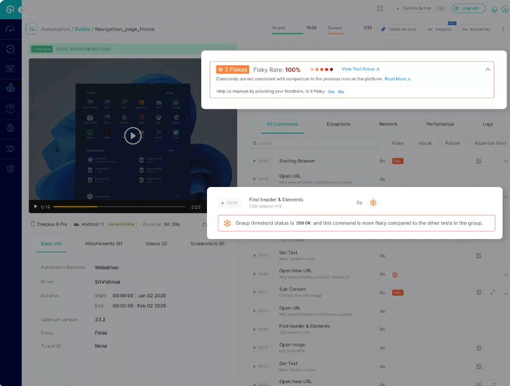510x386 pixels.
Task: Open the bug icon in sidebar
Action: 10,128
